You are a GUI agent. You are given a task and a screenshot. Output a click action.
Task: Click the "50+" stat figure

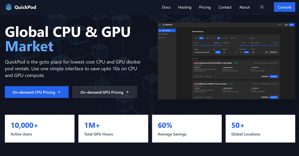tap(238, 125)
